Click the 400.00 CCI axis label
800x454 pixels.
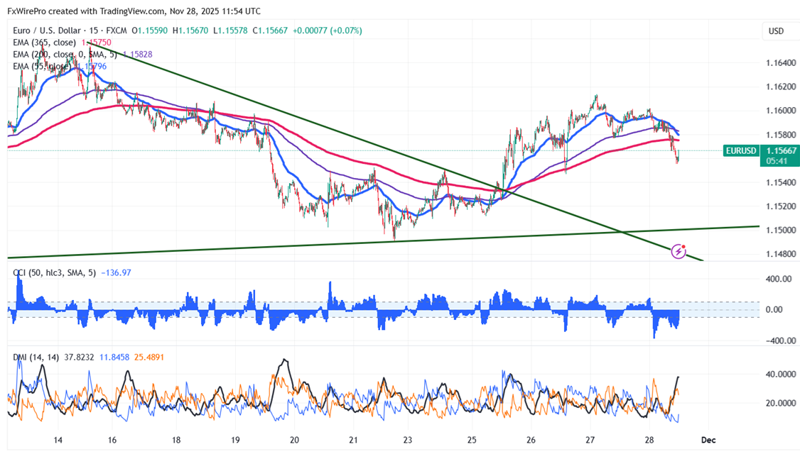[779, 279]
